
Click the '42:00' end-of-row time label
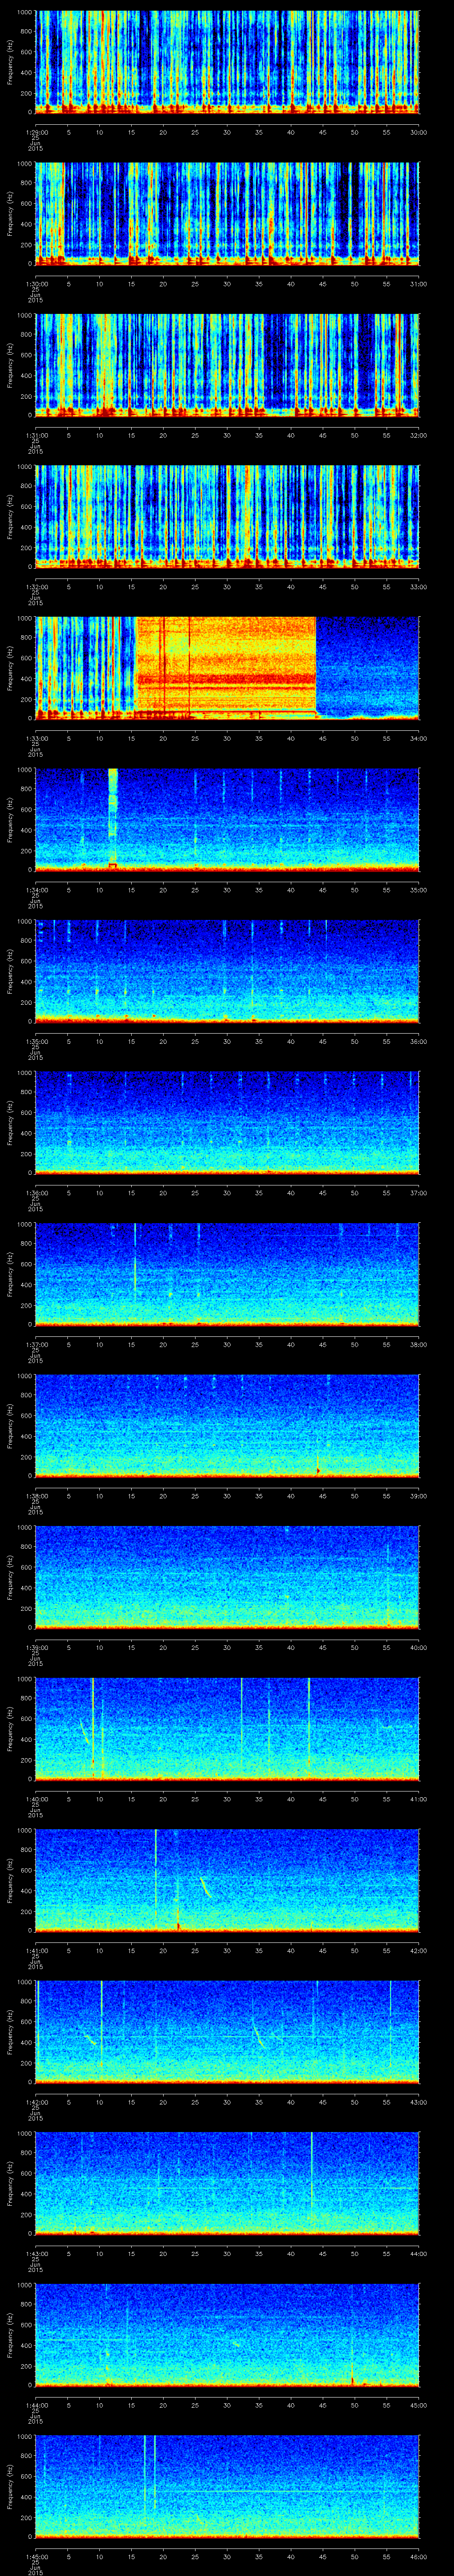coord(418,1951)
